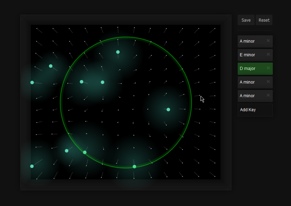Image resolution: width=291 pixels, height=206 pixels.
Task: Select the A minor entry directly above E minor
Action: pos(255,41)
